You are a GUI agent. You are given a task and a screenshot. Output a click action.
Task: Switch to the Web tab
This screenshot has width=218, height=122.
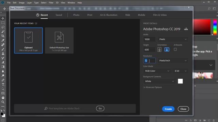127,15
